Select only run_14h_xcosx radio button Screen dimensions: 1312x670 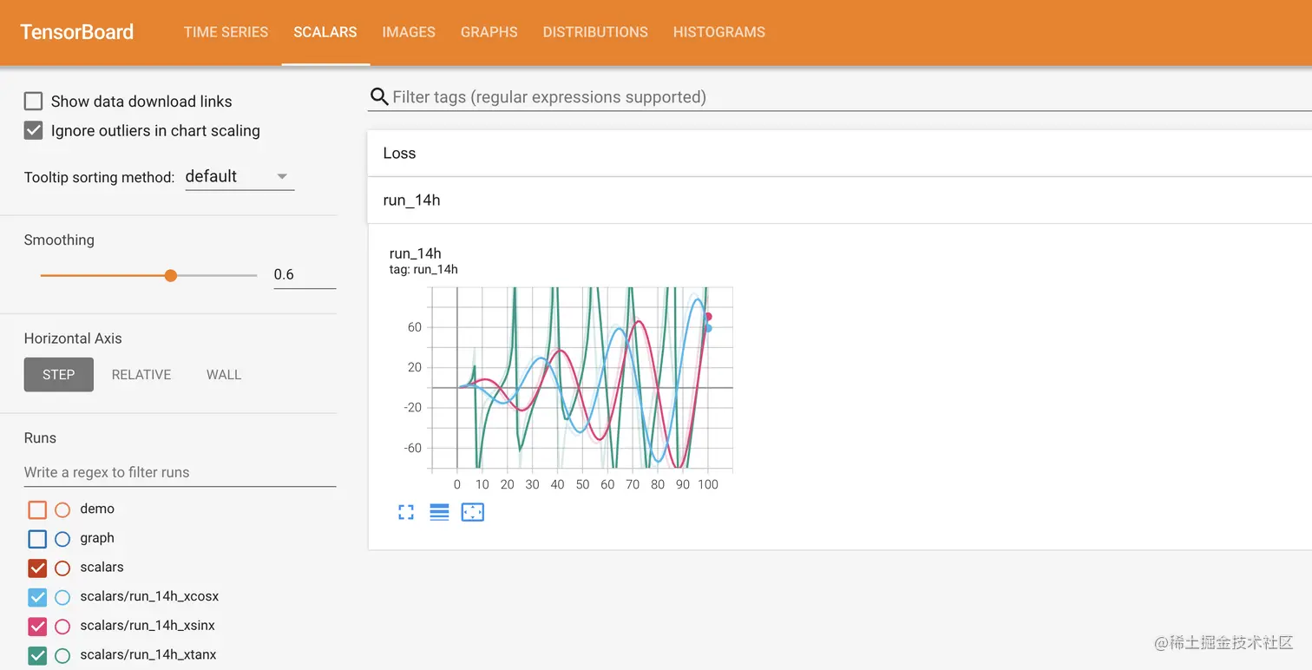point(62,597)
